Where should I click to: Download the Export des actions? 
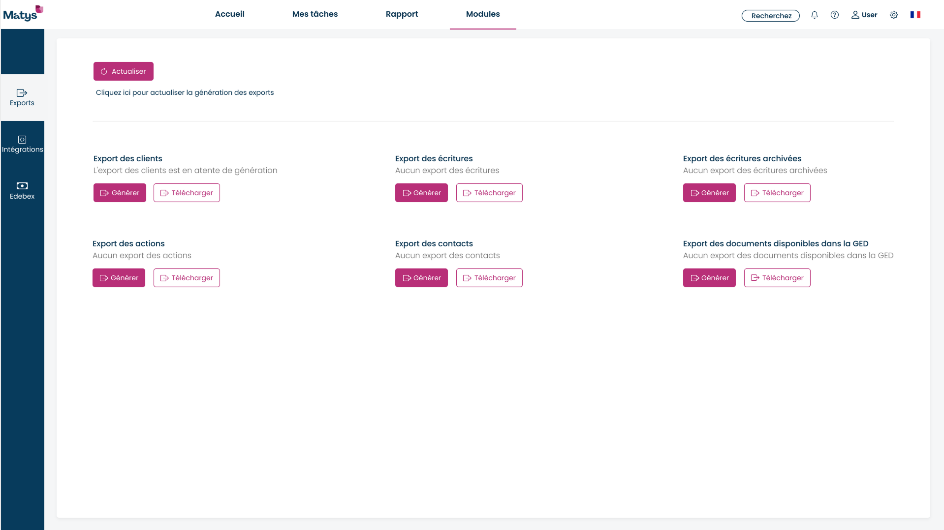[x=186, y=278]
